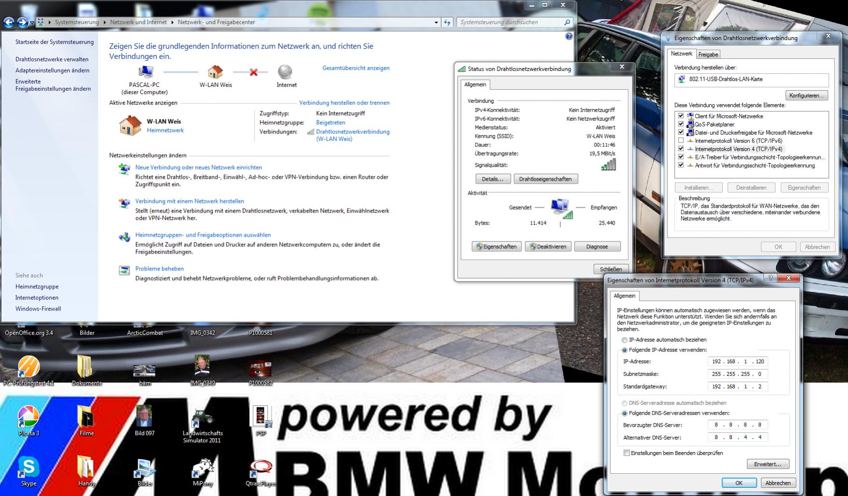The width and height of the screenshot is (848, 496).
Task: Click Details... button in Status dialog
Action: click(x=492, y=179)
